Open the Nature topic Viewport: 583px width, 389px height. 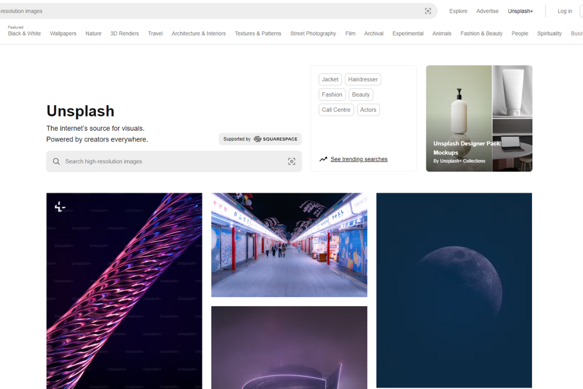pos(93,34)
